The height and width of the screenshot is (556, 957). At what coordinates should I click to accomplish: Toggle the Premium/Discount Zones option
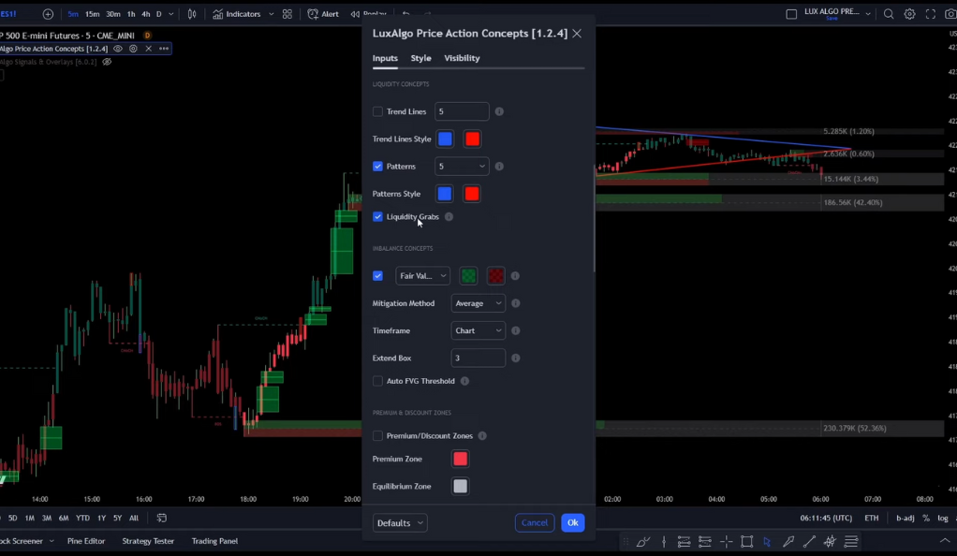coord(377,435)
